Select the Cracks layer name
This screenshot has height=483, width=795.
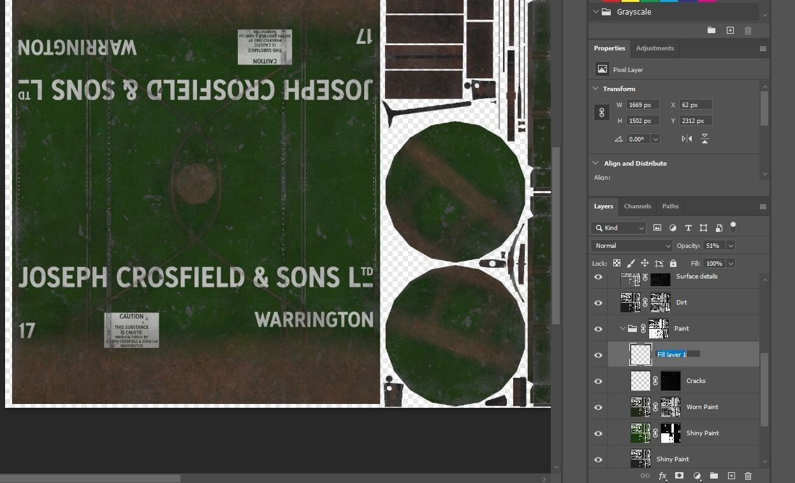pos(696,381)
